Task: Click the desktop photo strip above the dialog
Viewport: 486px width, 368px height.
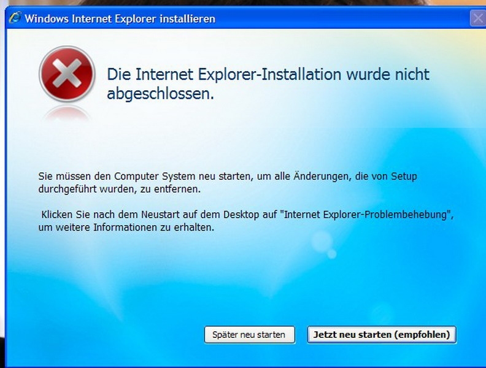Action: pyautogui.click(x=243, y=3)
